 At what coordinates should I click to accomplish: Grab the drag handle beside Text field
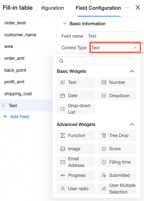pos(4,105)
